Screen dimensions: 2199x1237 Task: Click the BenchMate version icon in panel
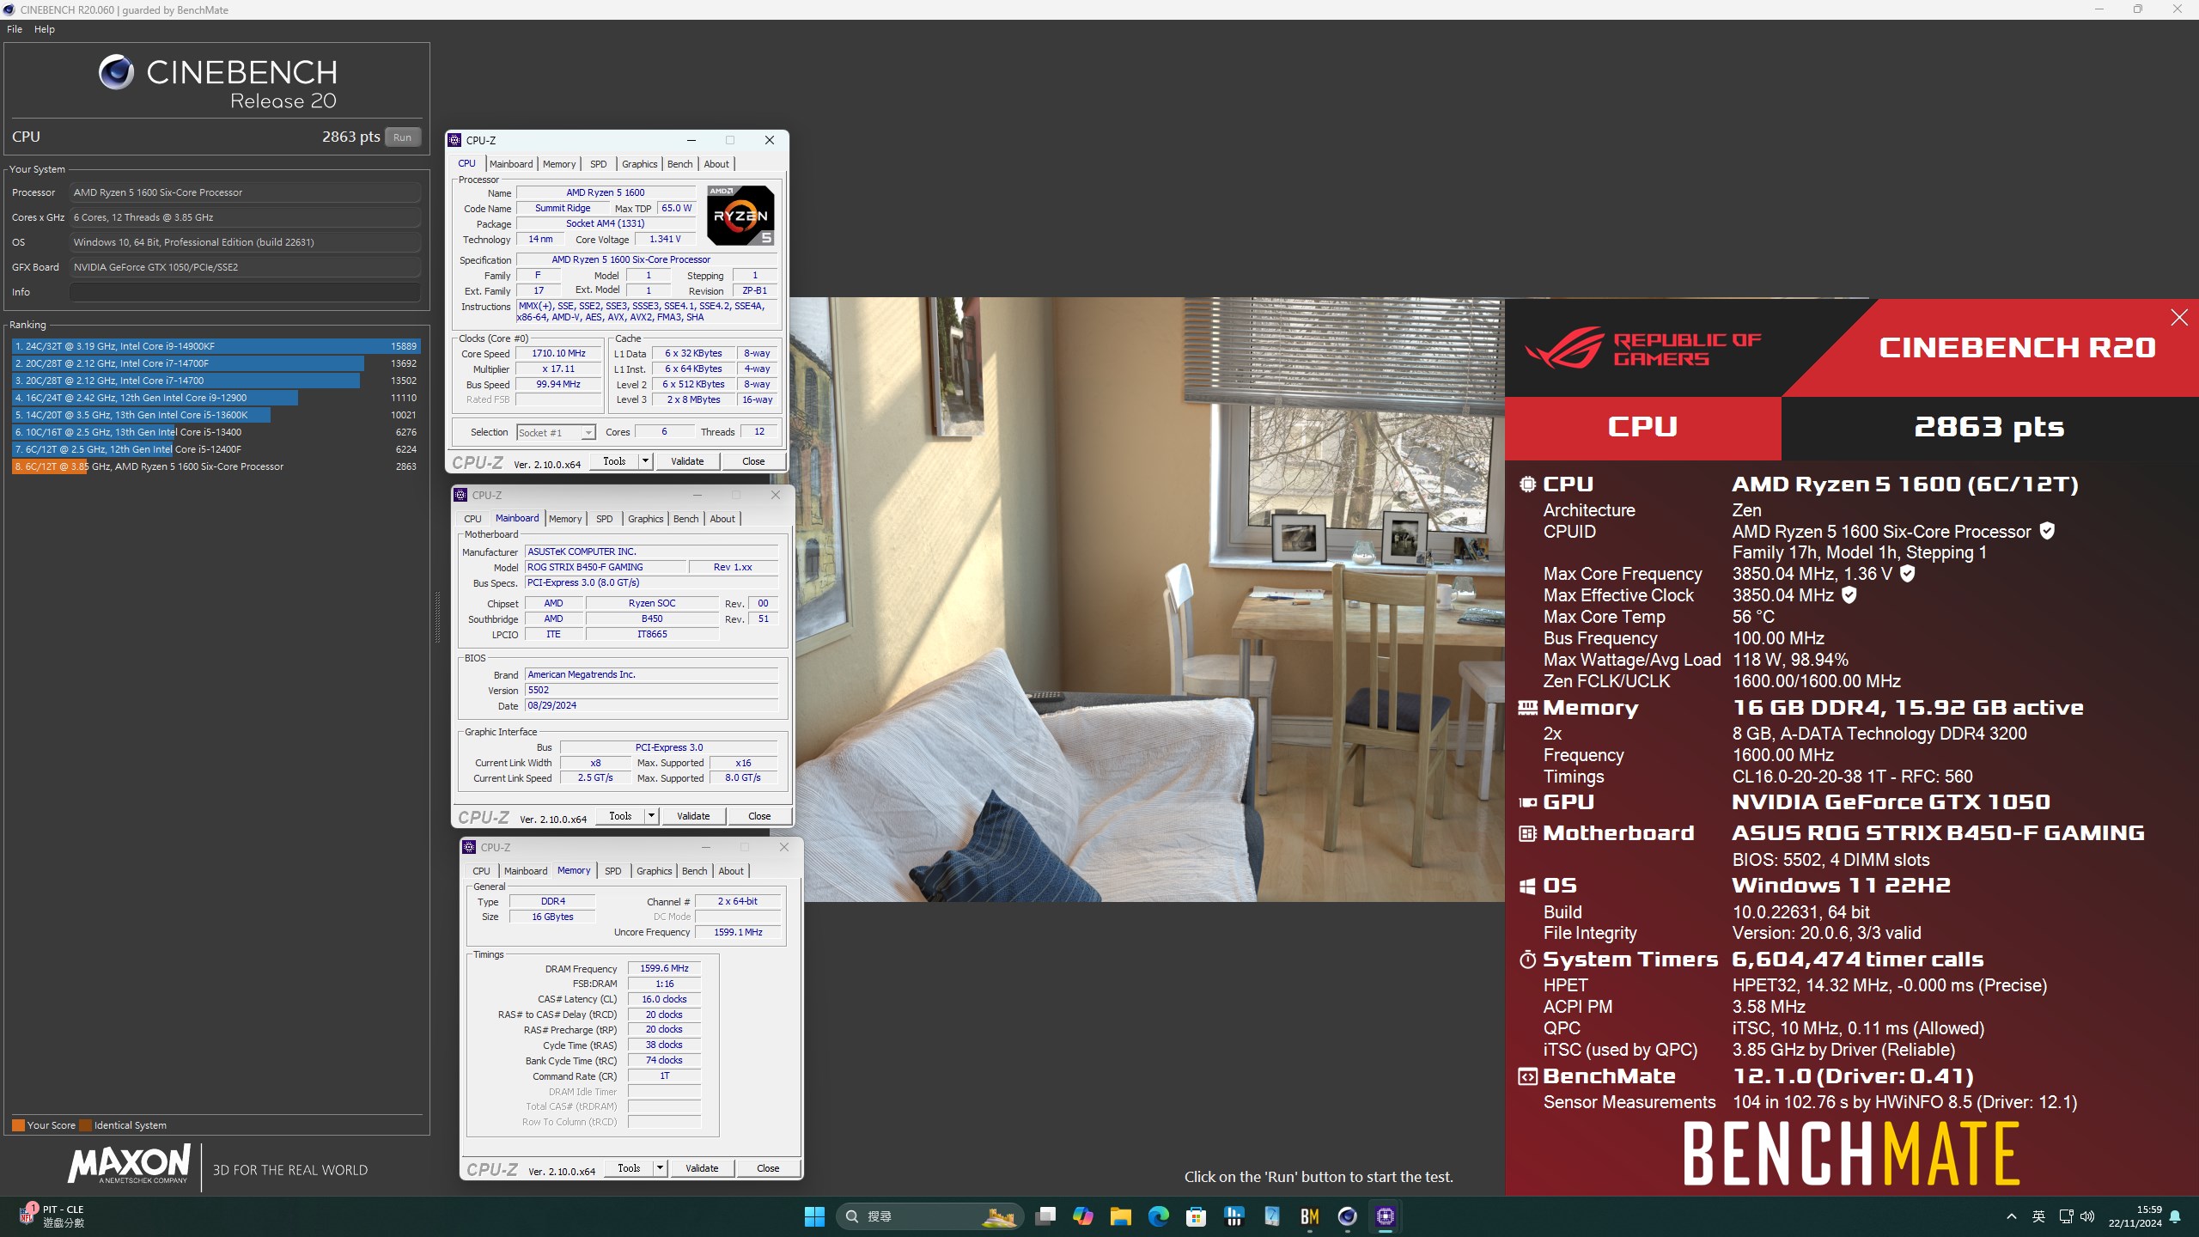click(1527, 1076)
